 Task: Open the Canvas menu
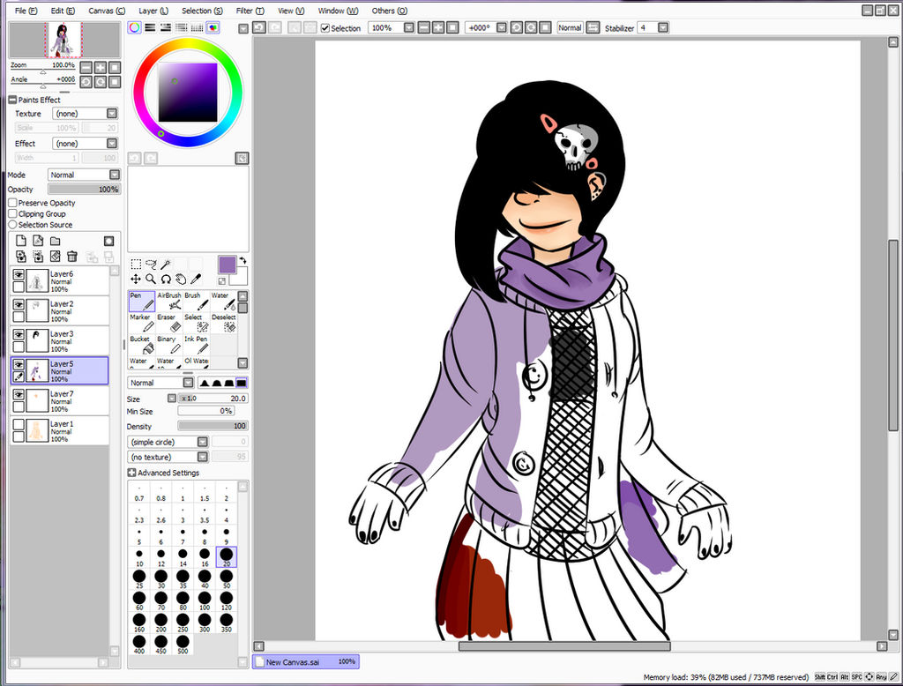(107, 11)
